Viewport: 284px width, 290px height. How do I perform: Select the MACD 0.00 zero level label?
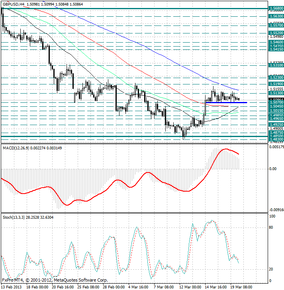click(x=273, y=169)
